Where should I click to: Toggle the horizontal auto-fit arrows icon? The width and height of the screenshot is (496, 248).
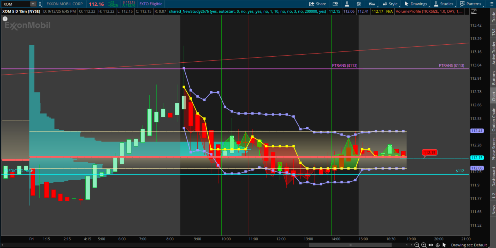(x=431, y=245)
